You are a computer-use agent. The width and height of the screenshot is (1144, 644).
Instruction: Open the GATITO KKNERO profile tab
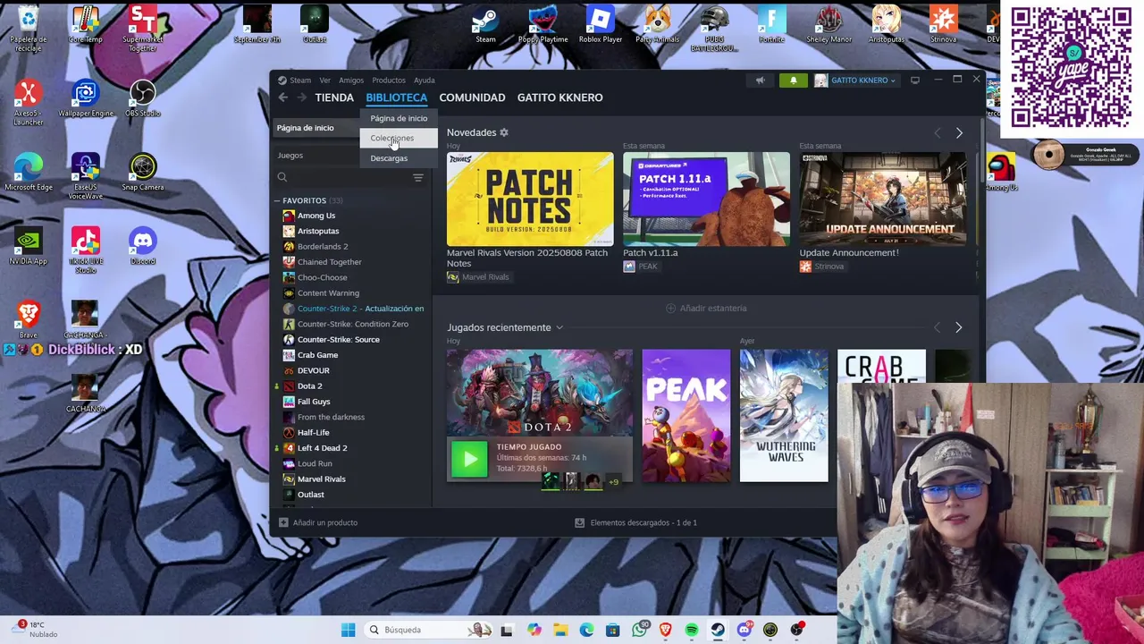(x=559, y=97)
